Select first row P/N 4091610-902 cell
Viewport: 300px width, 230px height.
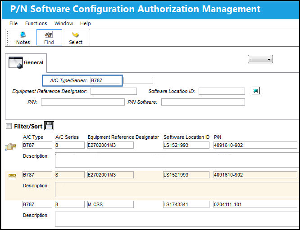[255, 145]
